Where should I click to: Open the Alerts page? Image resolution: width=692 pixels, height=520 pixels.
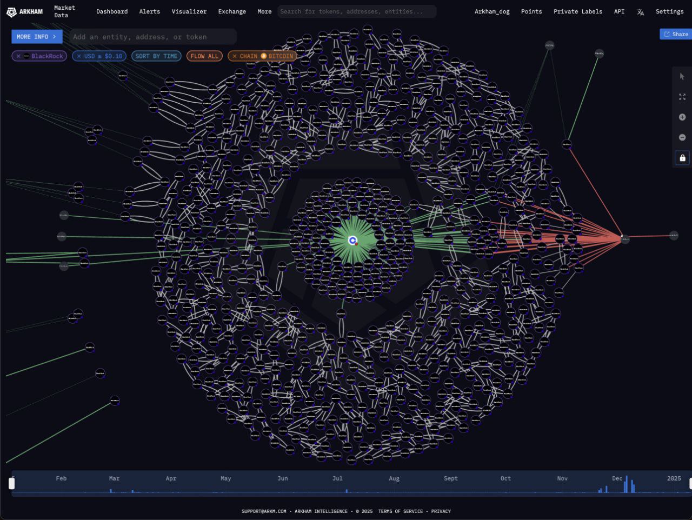tap(150, 11)
